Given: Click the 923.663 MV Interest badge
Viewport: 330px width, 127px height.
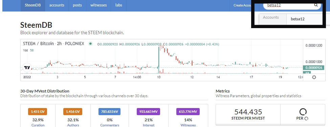Looking at the screenshot, I should (148, 111).
